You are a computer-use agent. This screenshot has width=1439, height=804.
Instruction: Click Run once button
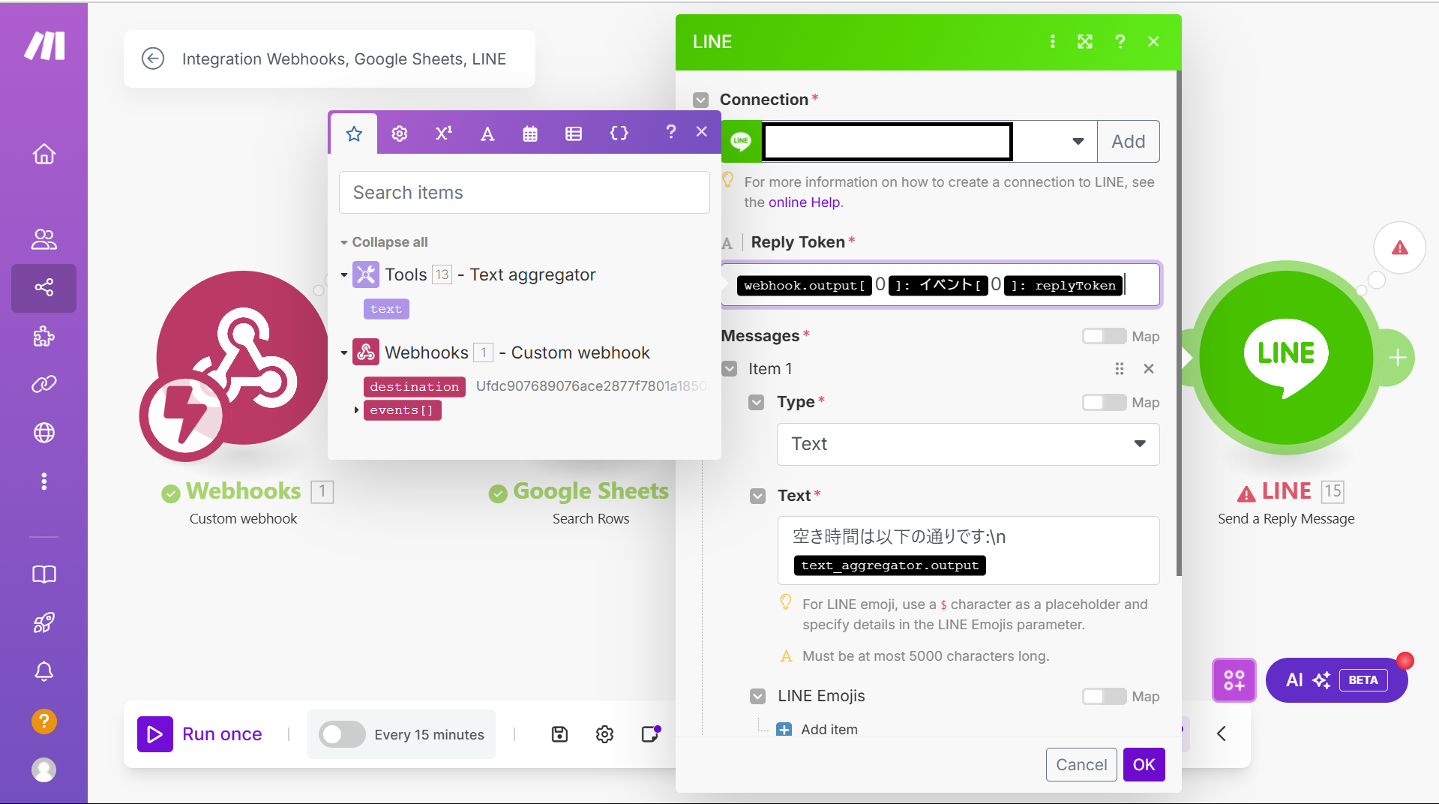tap(200, 734)
